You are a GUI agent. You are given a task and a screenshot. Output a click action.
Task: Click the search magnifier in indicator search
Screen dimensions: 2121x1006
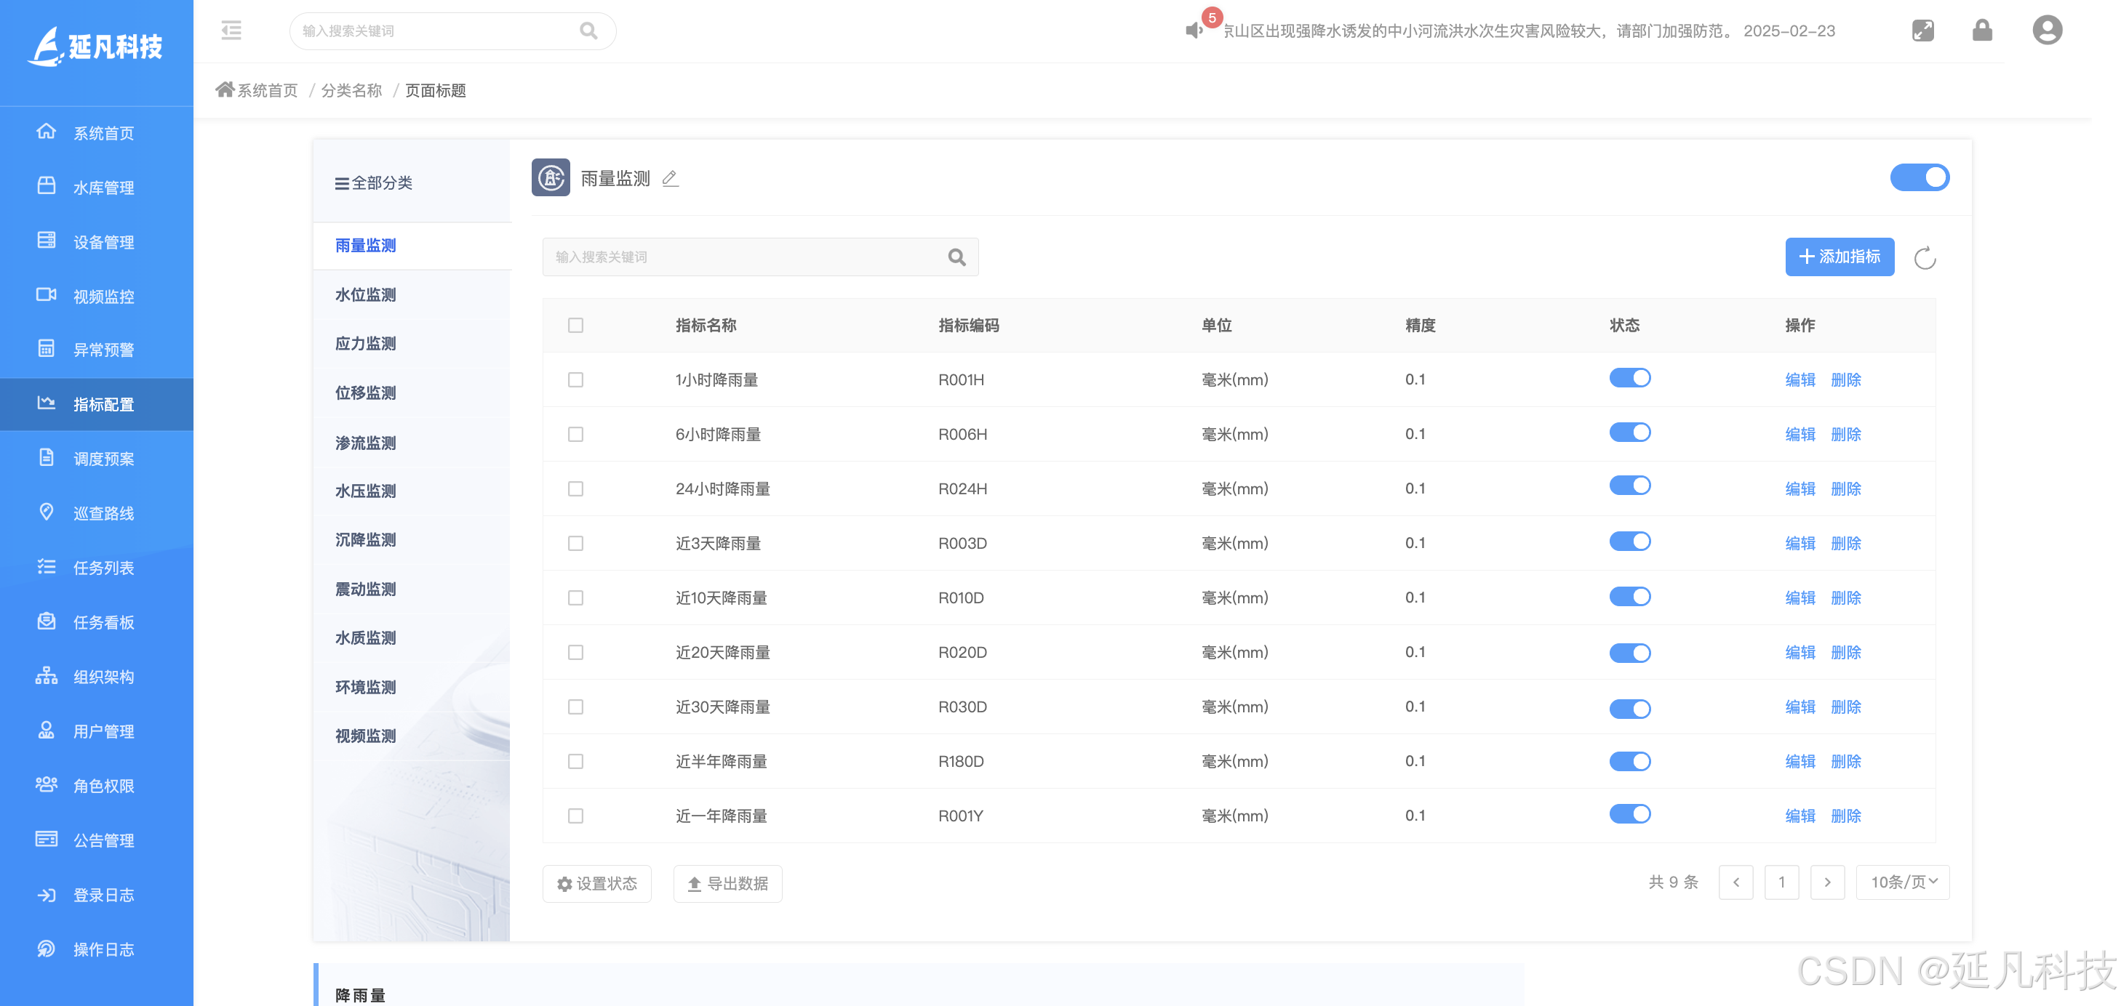pyautogui.click(x=956, y=257)
